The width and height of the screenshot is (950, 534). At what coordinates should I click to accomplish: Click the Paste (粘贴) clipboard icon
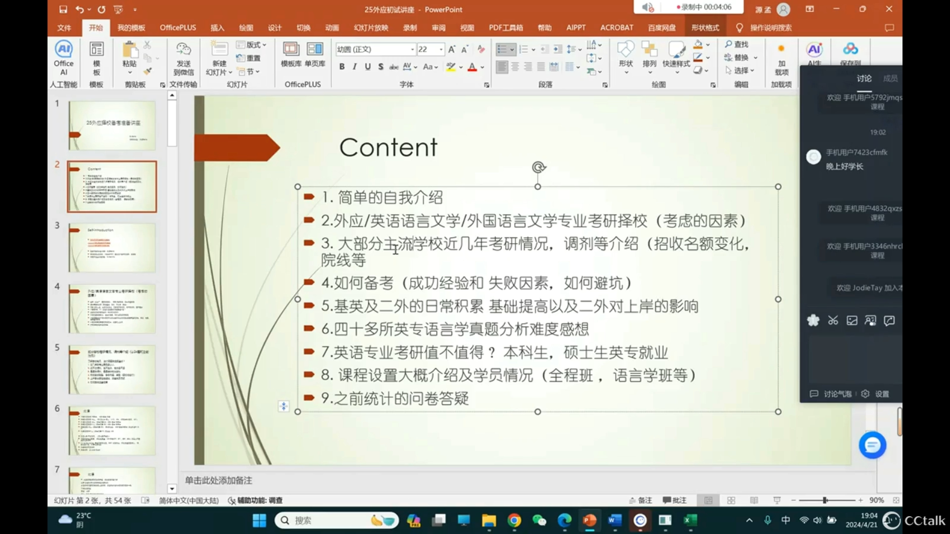130,50
